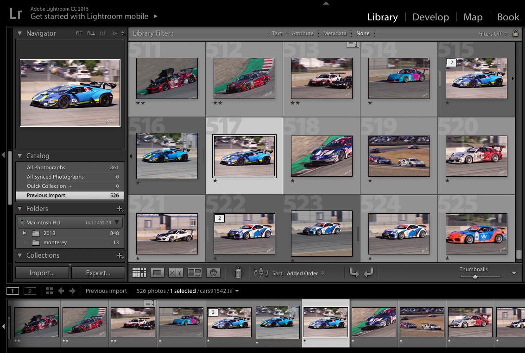Expand the 2018 folder
Image resolution: width=525 pixels, height=353 pixels.
click(x=25, y=233)
